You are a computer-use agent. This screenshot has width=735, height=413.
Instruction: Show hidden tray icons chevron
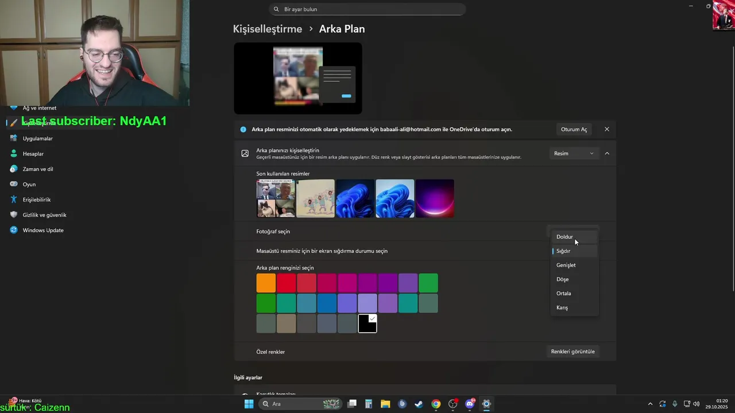pos(650,404)
